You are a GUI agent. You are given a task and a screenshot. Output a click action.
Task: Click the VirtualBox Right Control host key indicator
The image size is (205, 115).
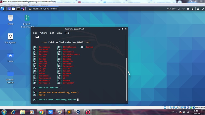coord(200,107)
